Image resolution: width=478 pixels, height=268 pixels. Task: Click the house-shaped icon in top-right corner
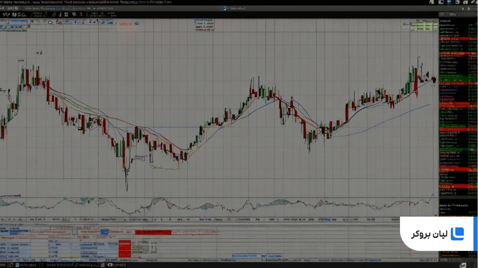click(432, 2)
